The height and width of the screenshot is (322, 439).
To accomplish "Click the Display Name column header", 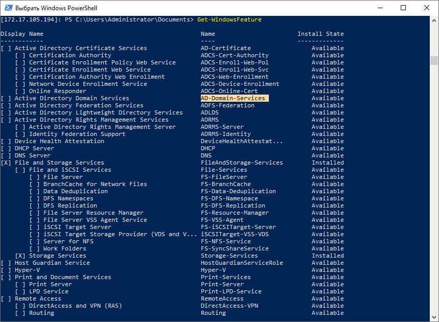I will (x=22, y=34).
